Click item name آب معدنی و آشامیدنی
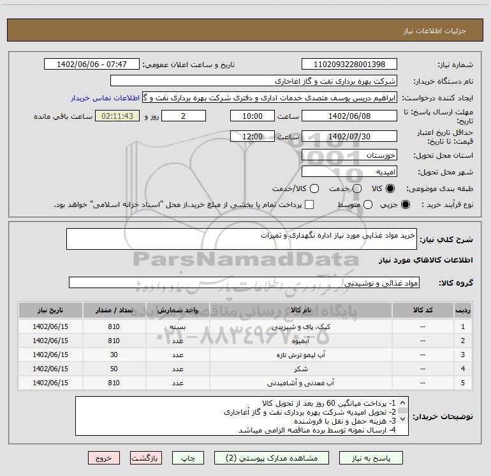Image resolution: width=491 pixels, height=476 pixels. point(300,383)
